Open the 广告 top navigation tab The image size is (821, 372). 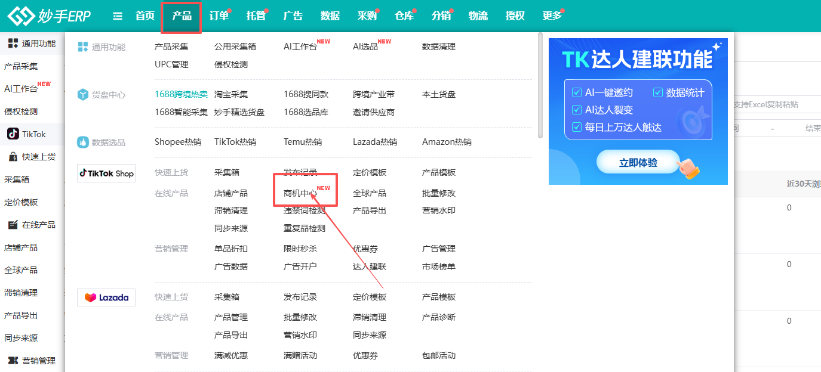[x=293, y=16]
